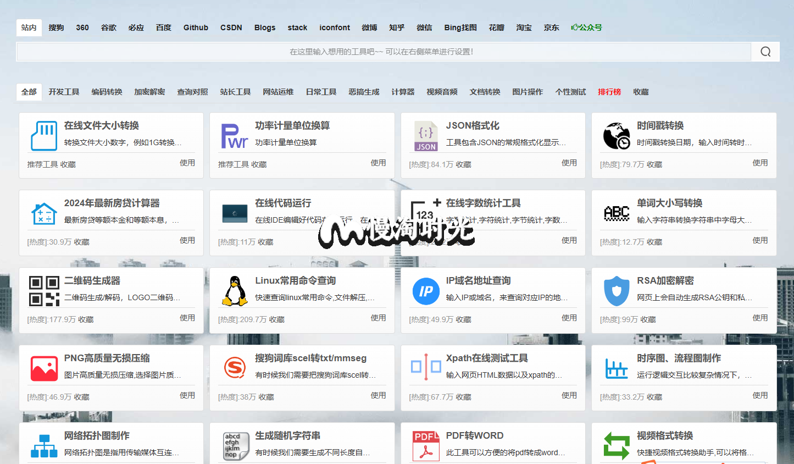Open the 加密解密 category
The height and width of the screenshot is (464, 794).
[x=149, y=92]
